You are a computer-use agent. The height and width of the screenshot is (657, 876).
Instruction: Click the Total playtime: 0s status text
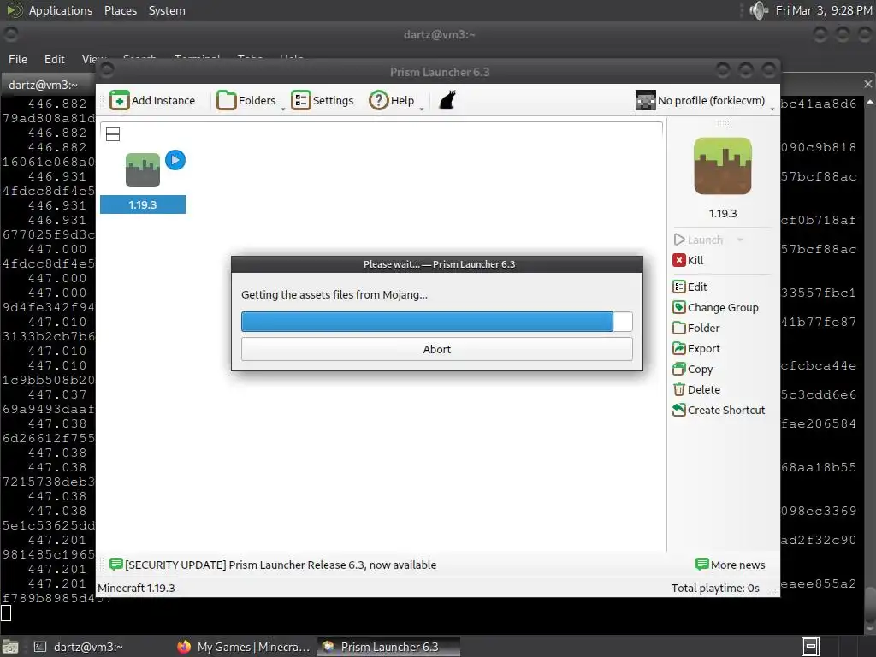point(715,589)
